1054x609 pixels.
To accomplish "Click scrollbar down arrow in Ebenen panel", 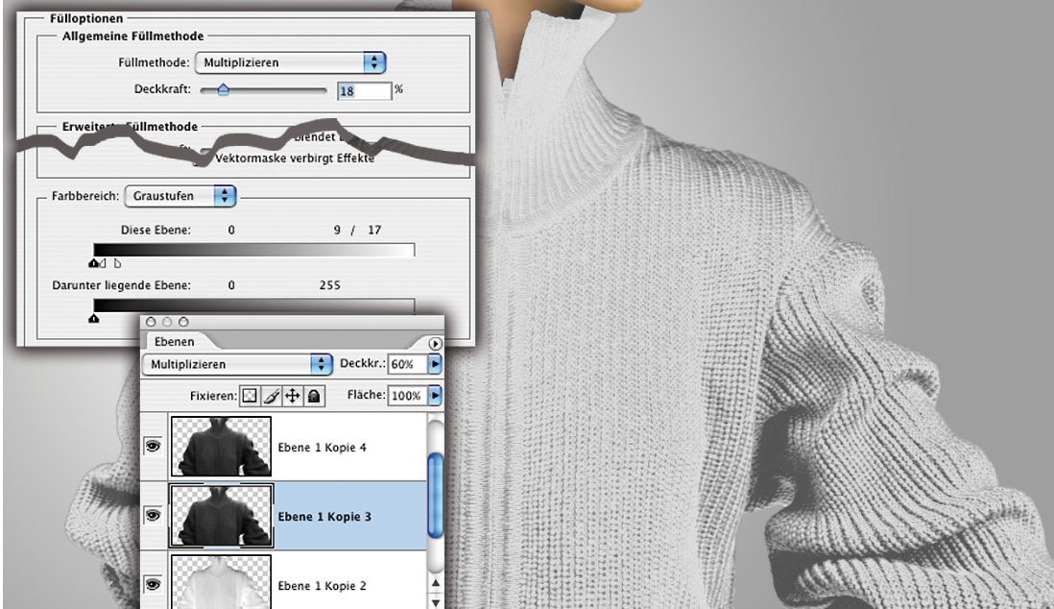I will point(435,601).
